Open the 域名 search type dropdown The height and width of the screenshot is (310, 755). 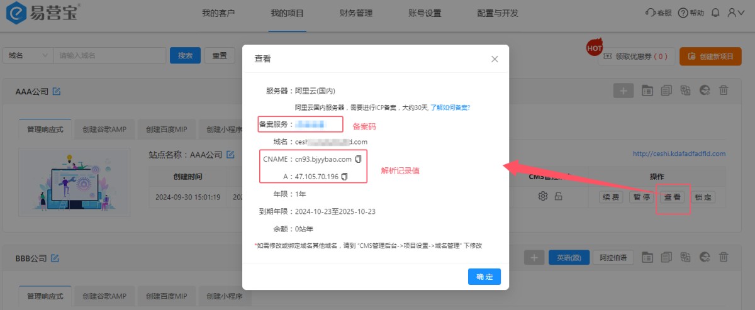(28, 55)
